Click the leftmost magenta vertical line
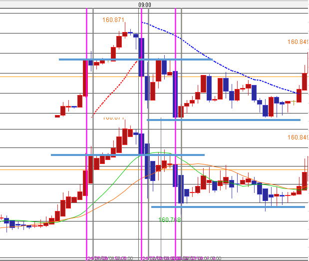Viewport: 309px width, 261px height. click(87, 130)
